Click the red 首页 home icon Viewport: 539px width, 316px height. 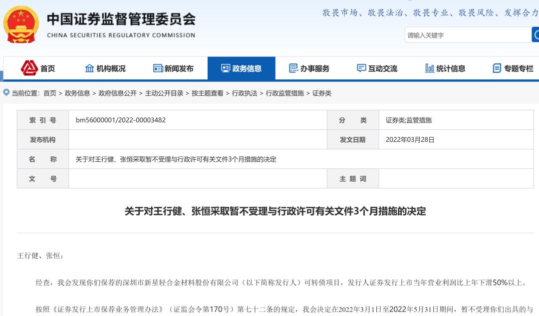point(29,68)
